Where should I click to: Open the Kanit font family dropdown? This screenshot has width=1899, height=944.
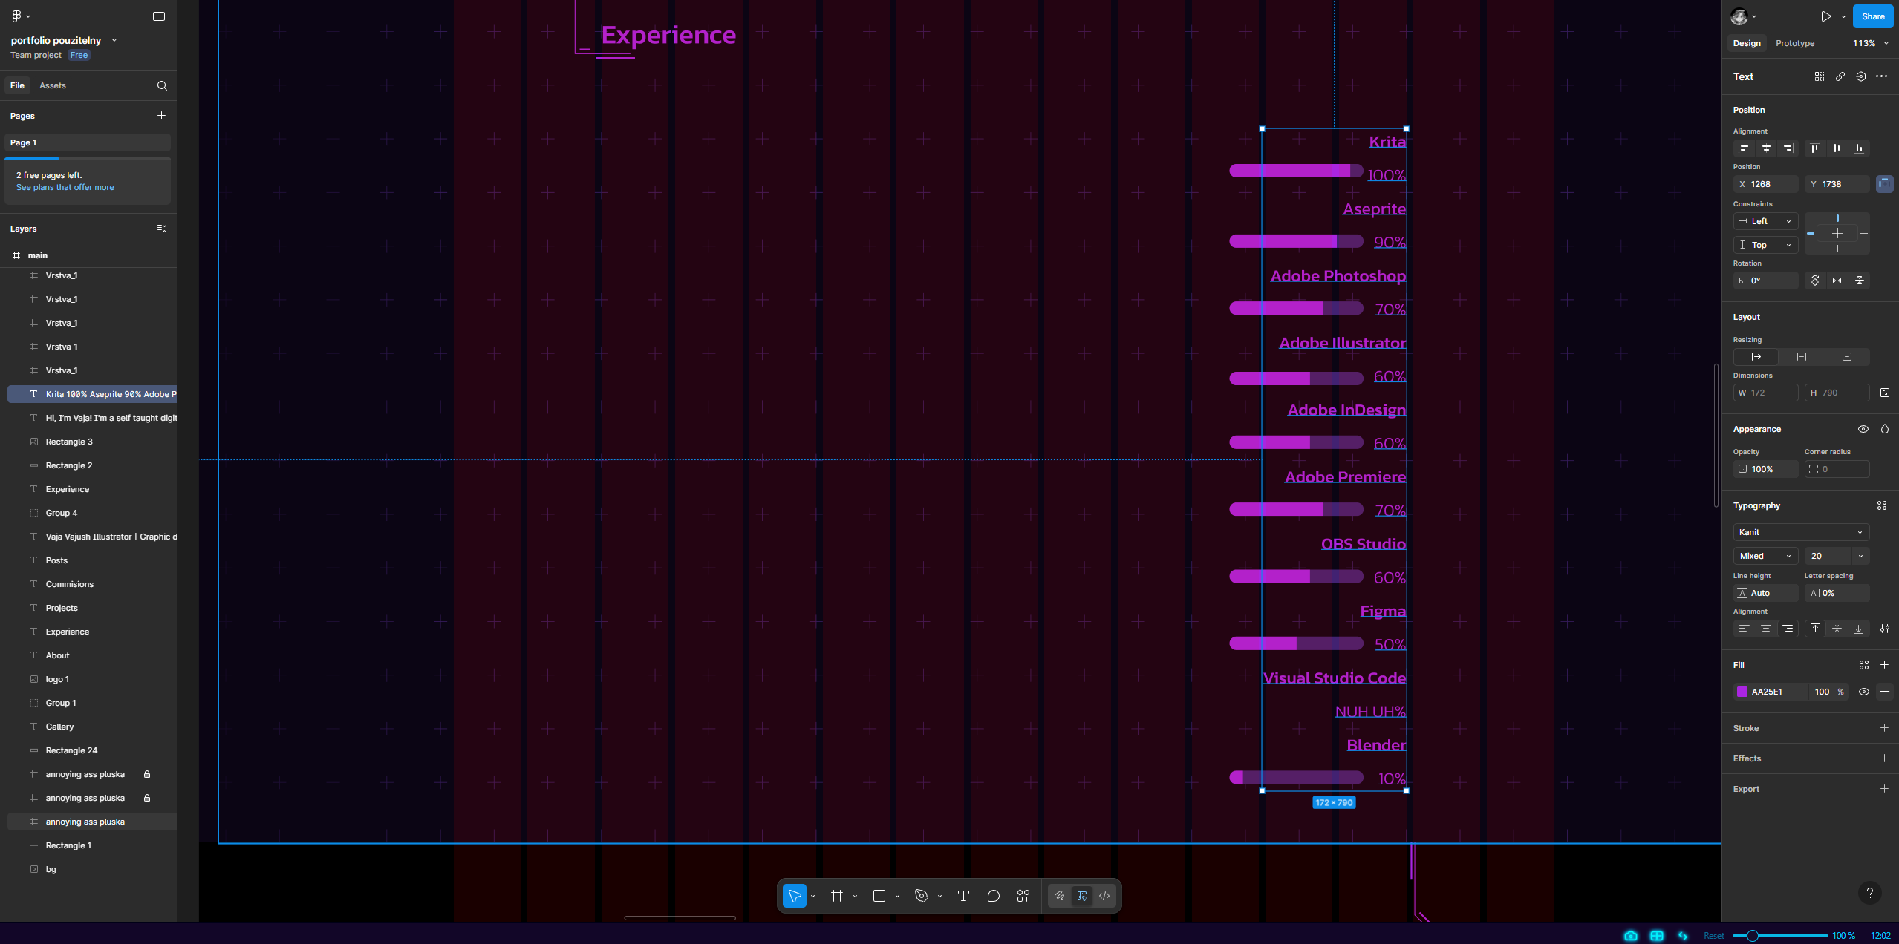(1800, 532)
